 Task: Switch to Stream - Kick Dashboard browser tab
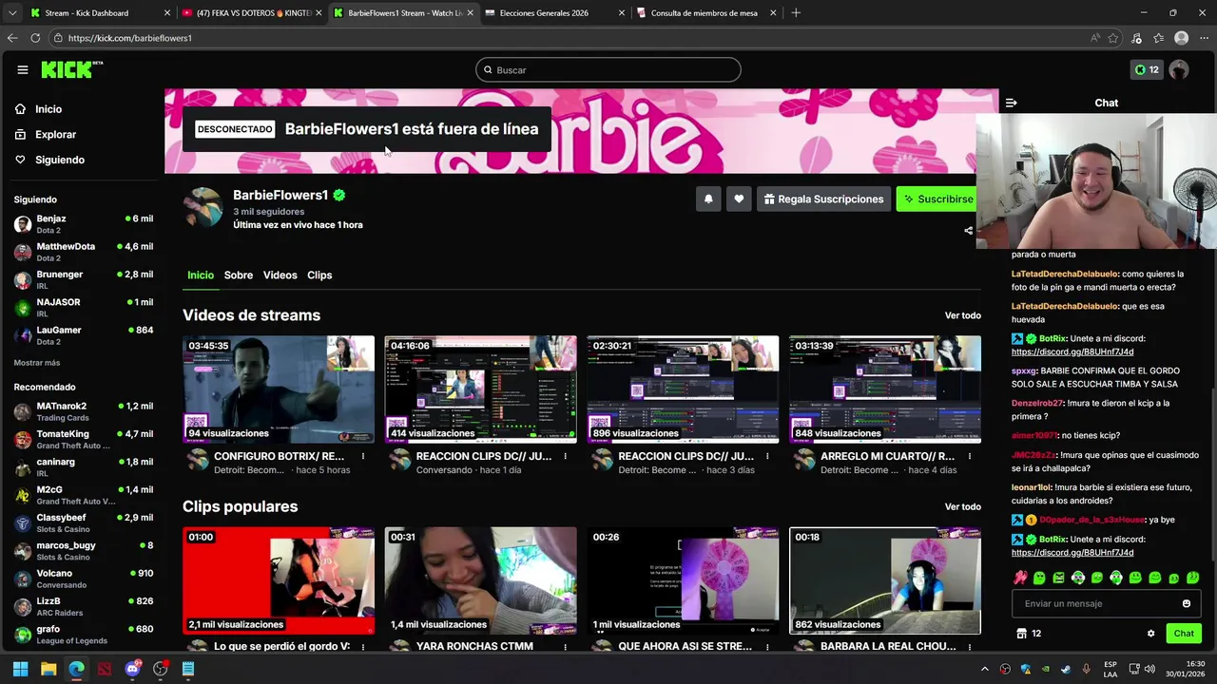pyautogui.click(x=99, y=13)
